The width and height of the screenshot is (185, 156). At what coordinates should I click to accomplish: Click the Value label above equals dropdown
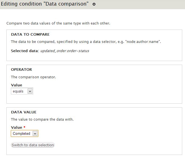(x=16, y=85)
